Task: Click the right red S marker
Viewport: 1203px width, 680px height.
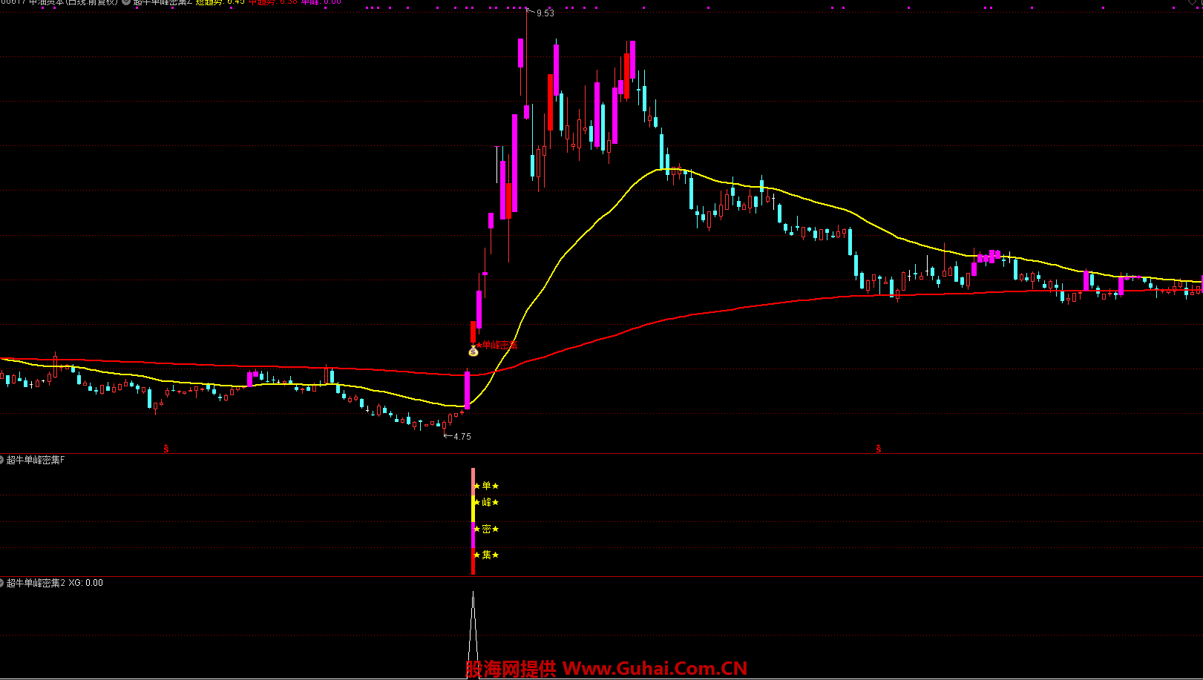Action: [879, 449]
